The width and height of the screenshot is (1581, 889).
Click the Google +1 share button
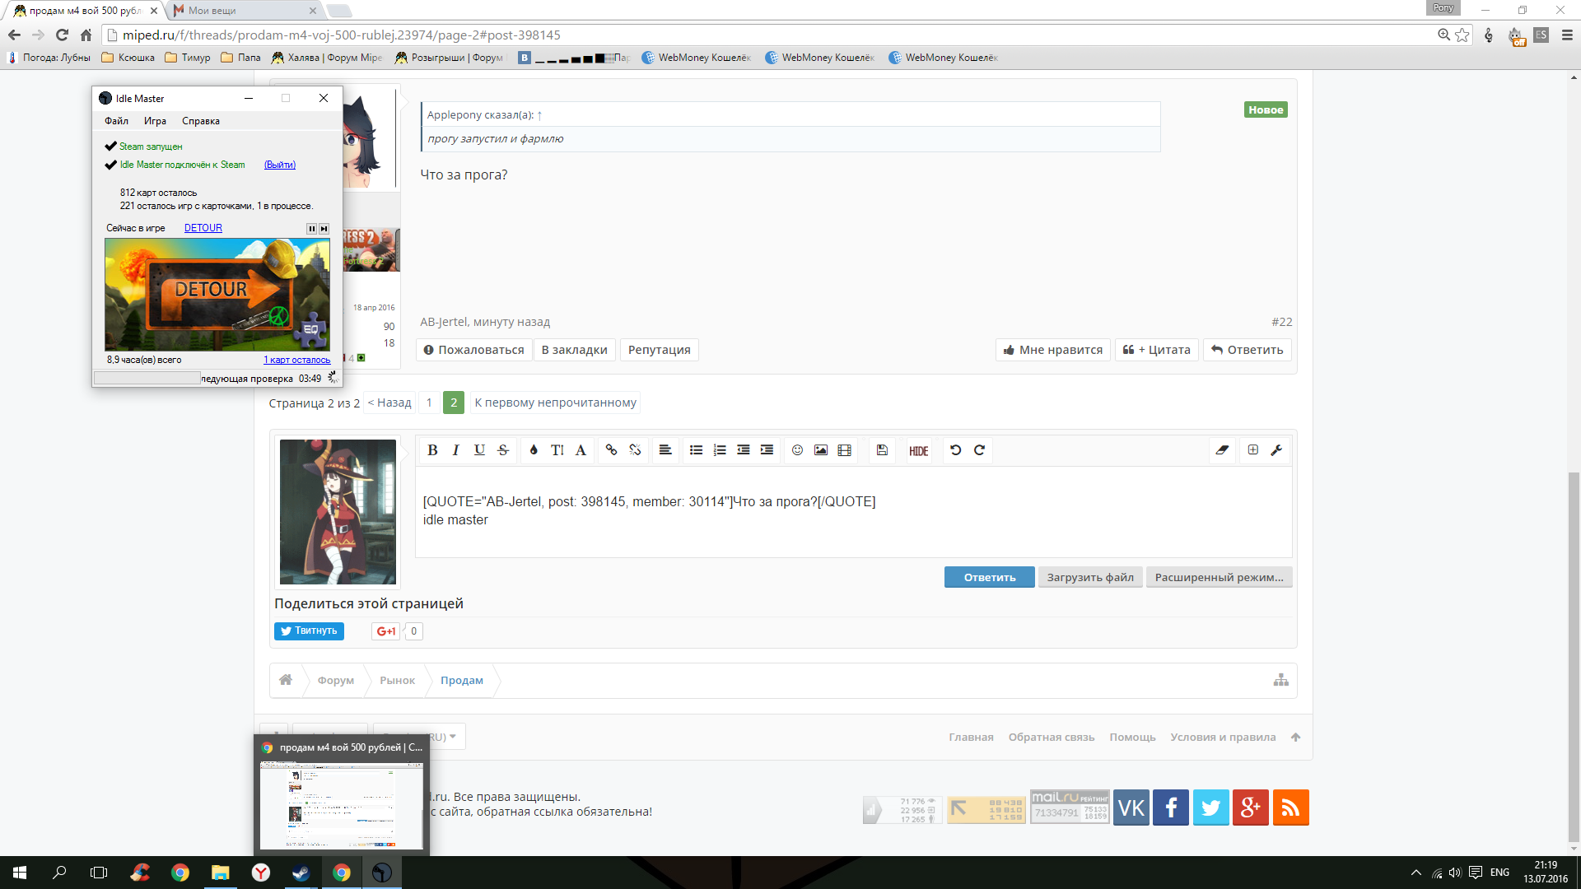point(385,631)
